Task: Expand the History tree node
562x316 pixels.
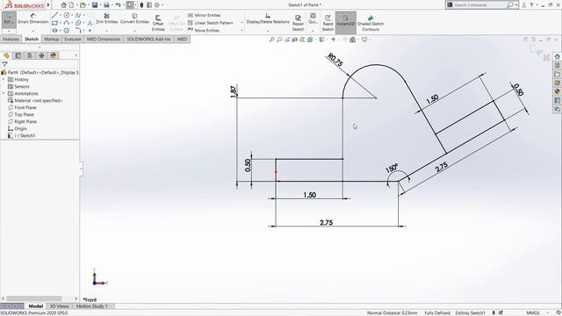Action: tap(4, 80)
